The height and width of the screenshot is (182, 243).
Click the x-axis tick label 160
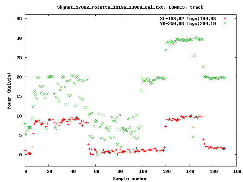click(x=213, y=171)
